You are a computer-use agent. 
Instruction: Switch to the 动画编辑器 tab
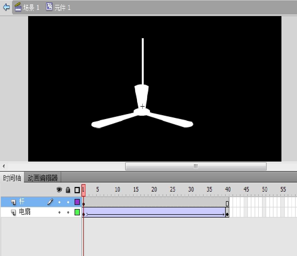[x=43, y=178]
